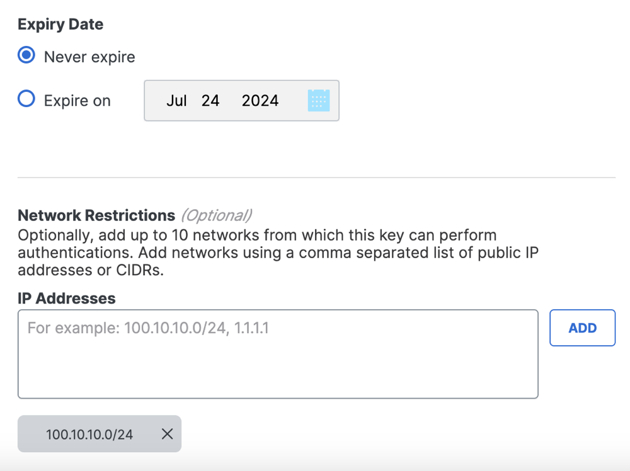Click the italic (Optional) text
Image resolution: width=630 pixels, height=471 pixels.
217,215
